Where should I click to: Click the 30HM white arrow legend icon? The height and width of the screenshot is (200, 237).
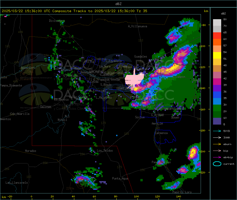point(217,137)
